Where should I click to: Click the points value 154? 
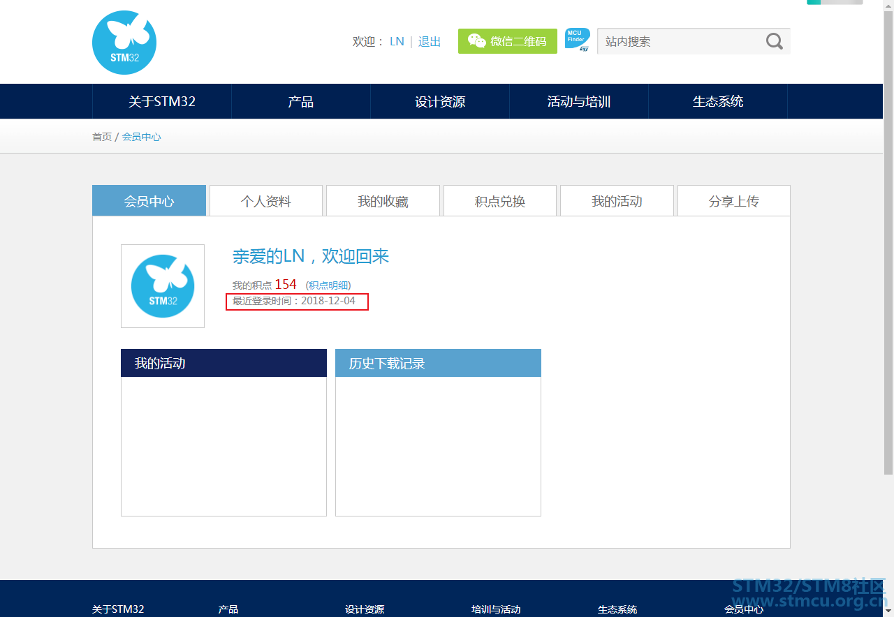[286, 285]
